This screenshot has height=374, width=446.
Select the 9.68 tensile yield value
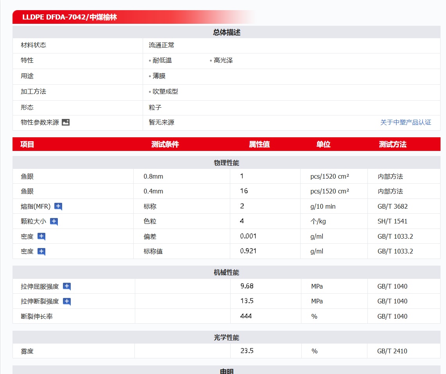[x=247, y=286]
